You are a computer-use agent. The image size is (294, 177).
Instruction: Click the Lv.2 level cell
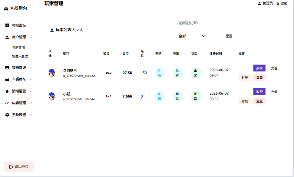pyautogui.click(x=109, y=73)
